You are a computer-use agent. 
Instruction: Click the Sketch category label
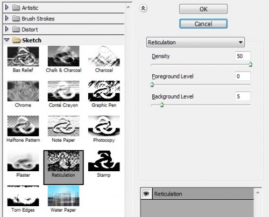[x=32, y=40]
